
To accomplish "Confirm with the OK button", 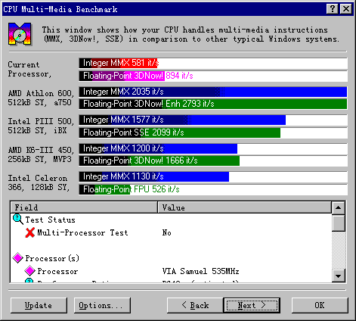I will pyautogui.click(x=320, y=305).
